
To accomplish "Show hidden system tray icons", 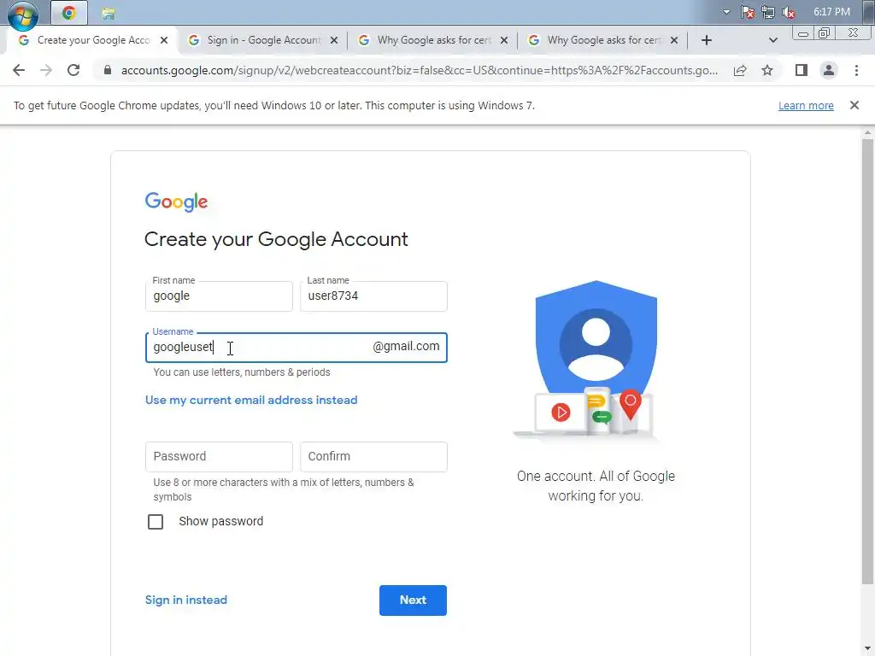I will pyautogui.click(x=726, y=12).
